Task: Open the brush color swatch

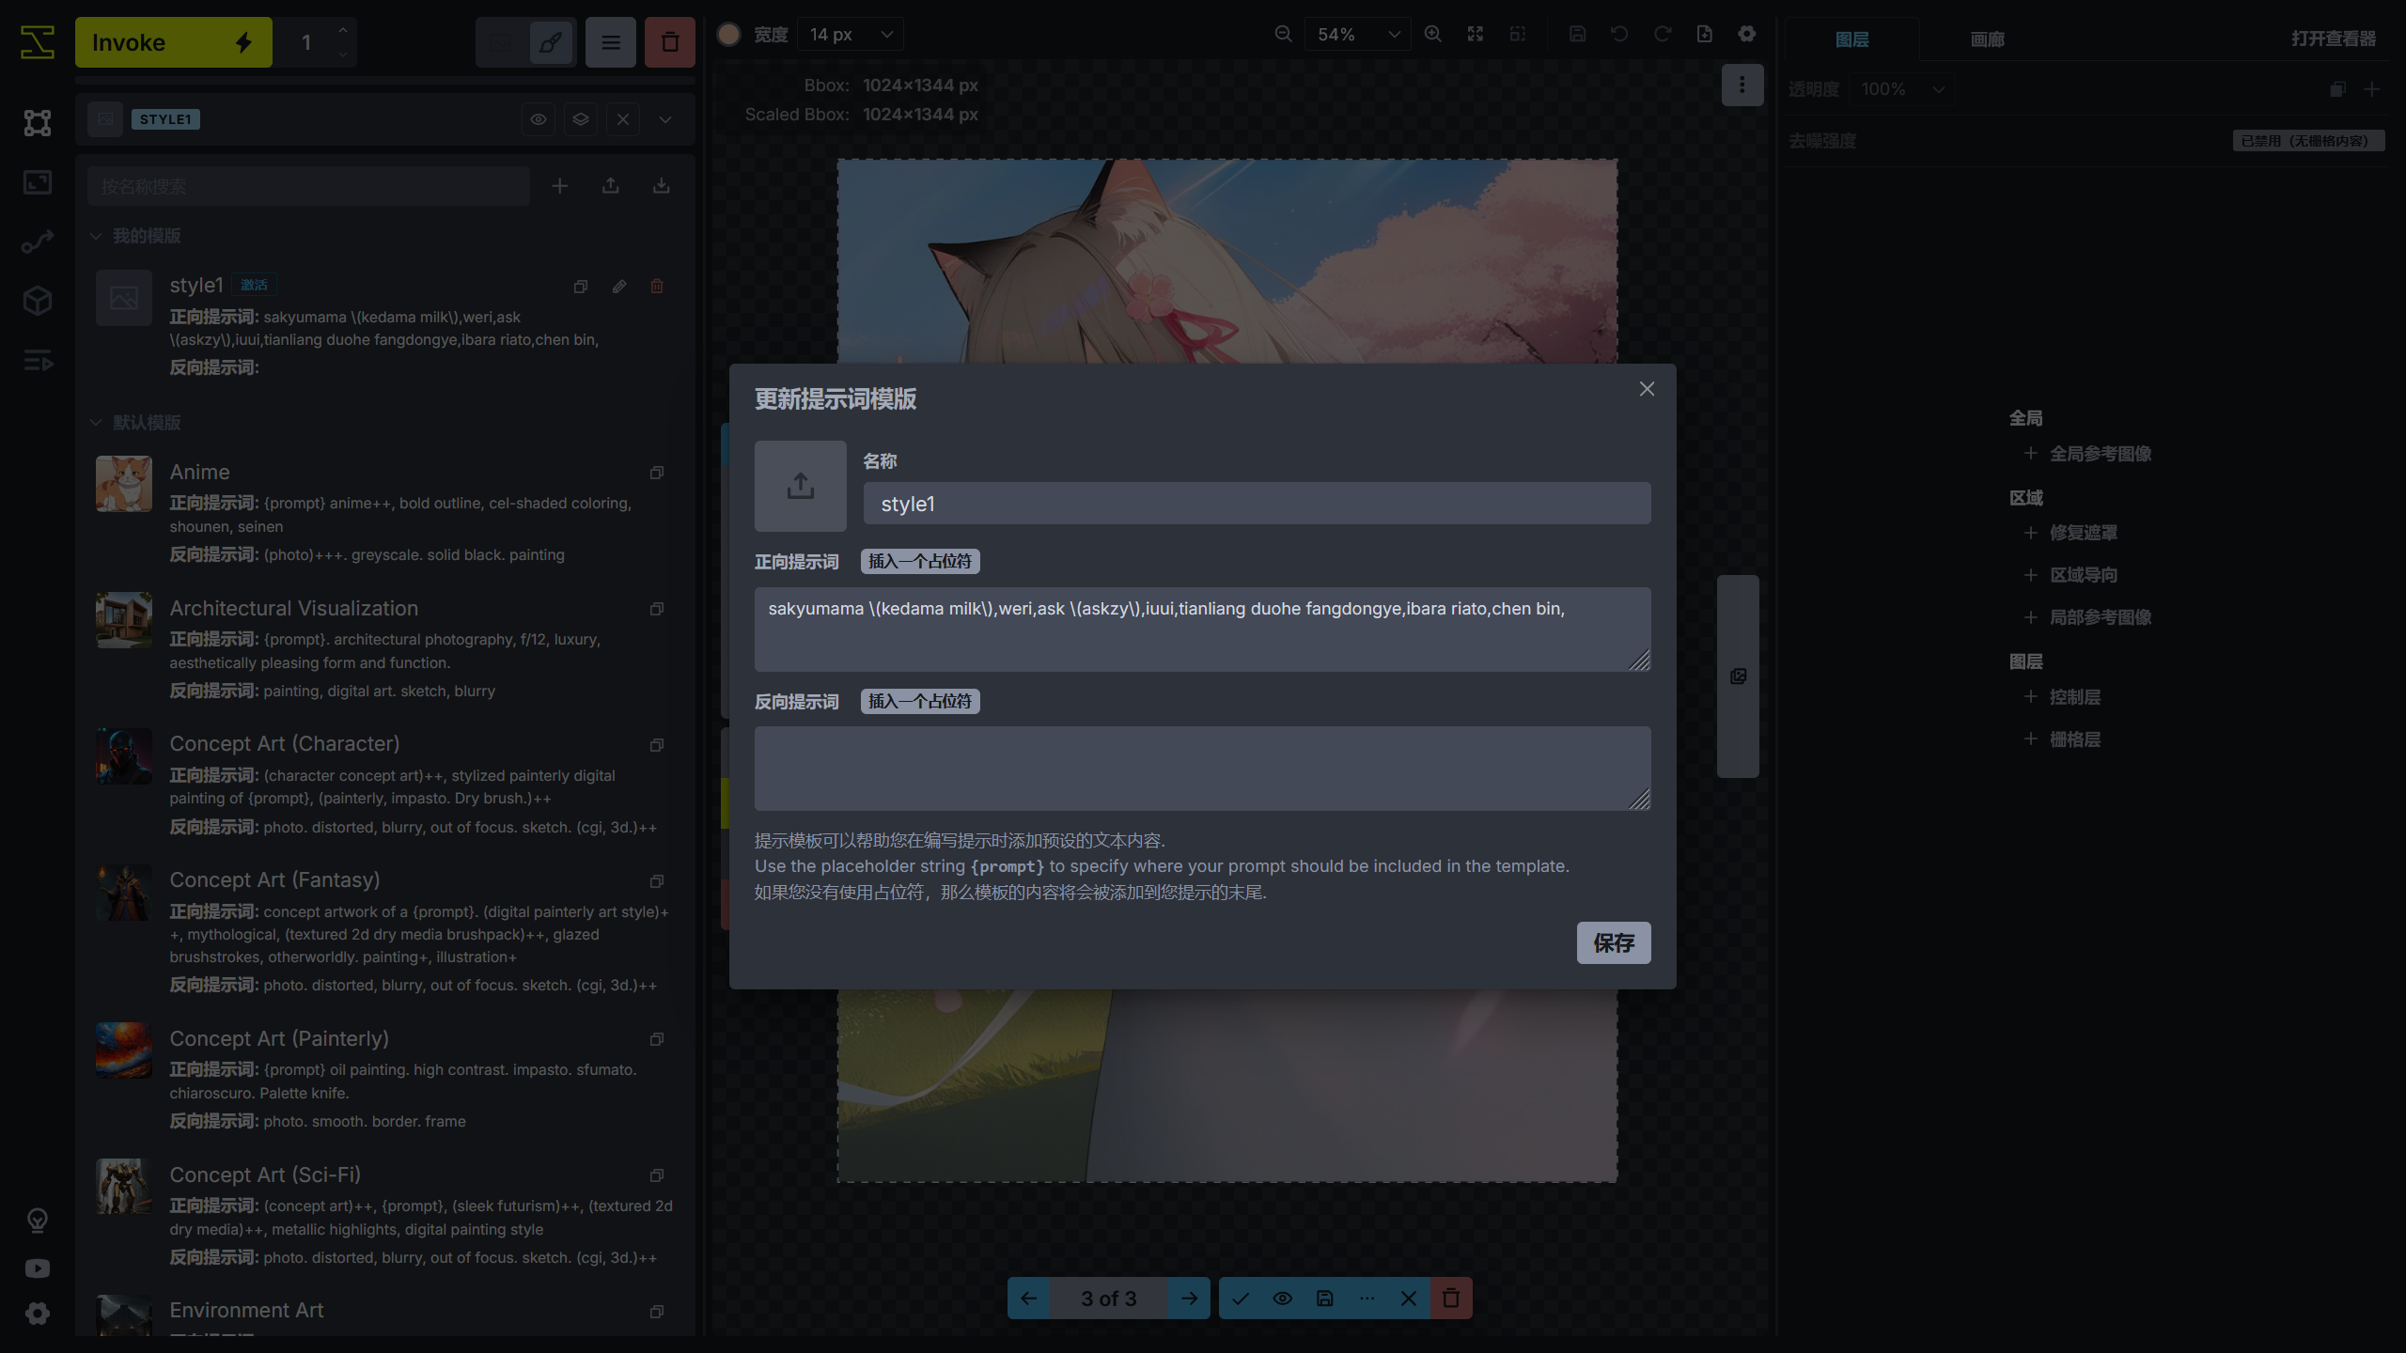Action: coord(728,35)
